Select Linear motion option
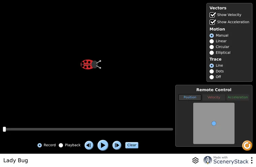Image resolution: width=256 pixels, height=167 pixels. click(x=212, y=41)
